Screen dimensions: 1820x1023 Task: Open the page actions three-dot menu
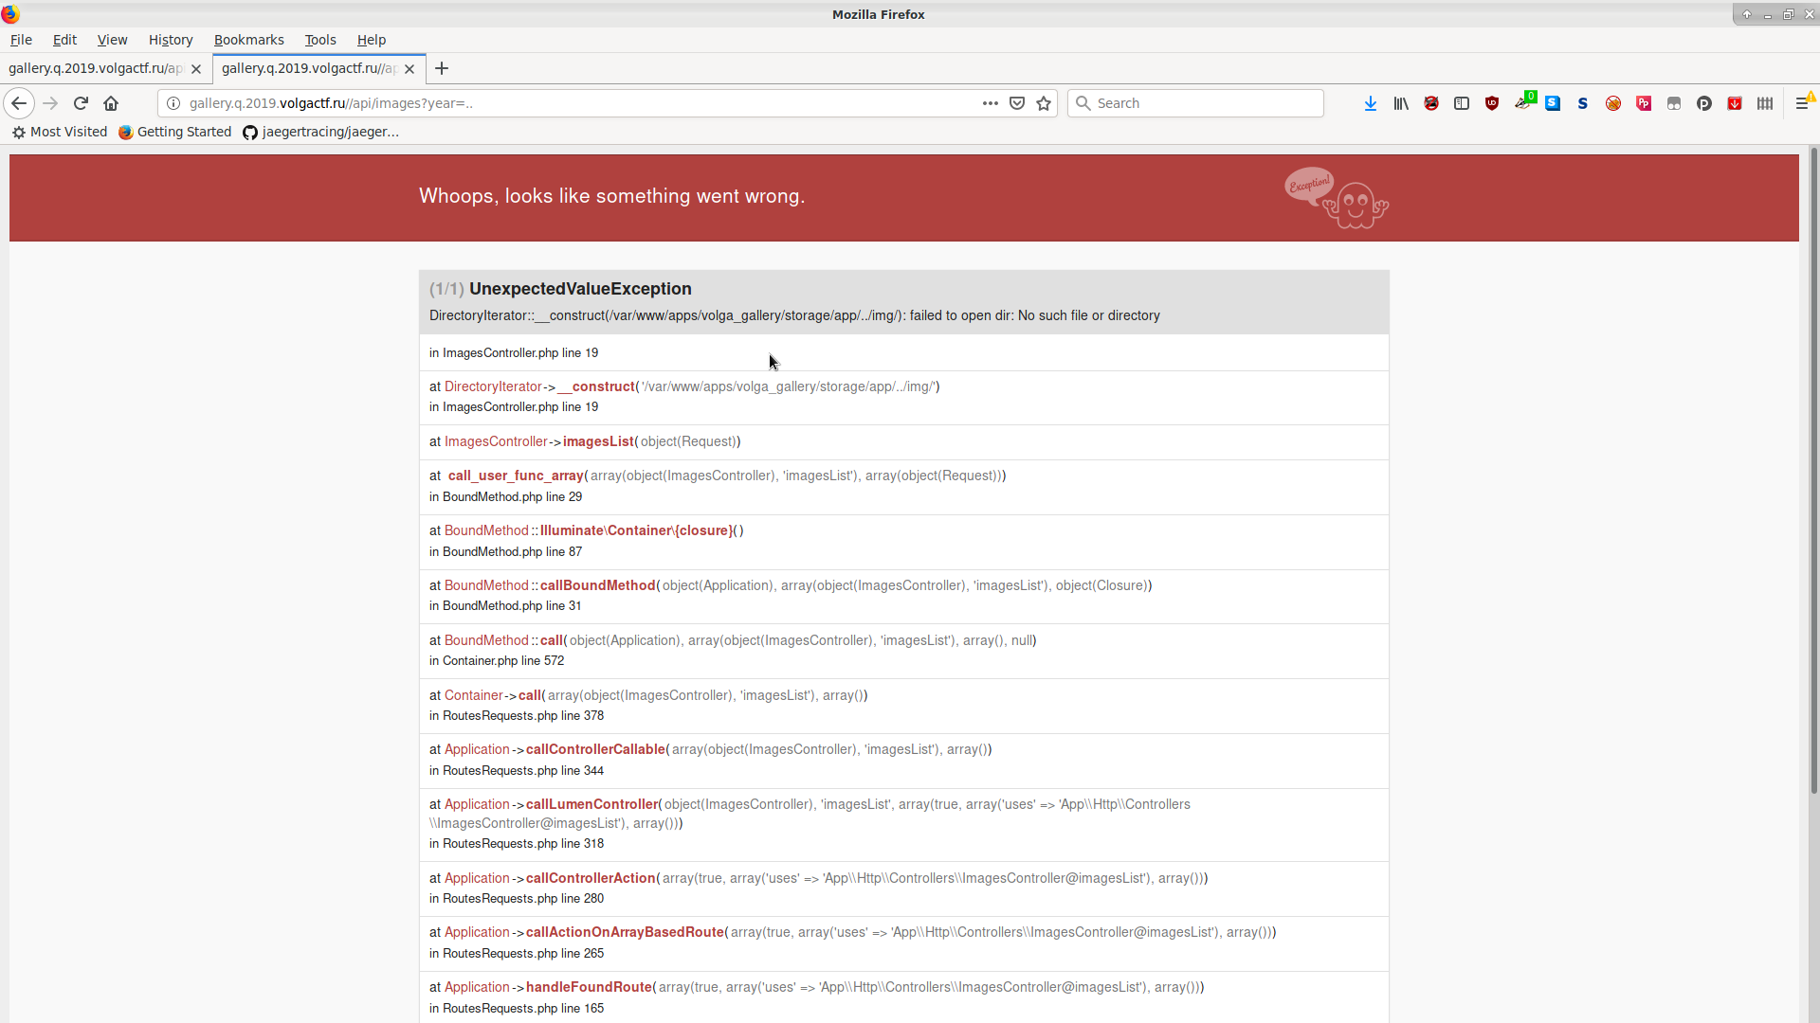(990, 103)
